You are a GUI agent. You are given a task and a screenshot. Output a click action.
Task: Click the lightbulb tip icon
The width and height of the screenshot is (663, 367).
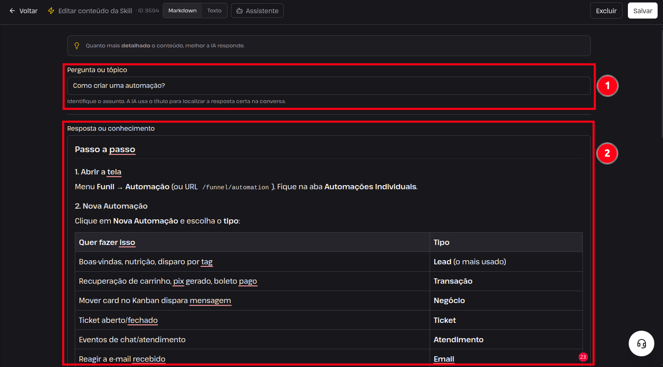pyautogui.click(x=77, y=46)
